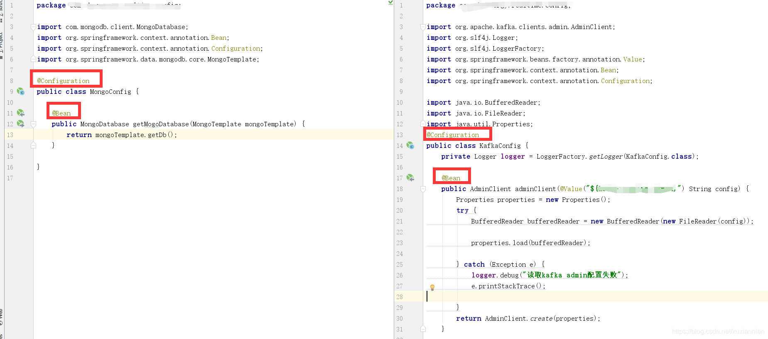Click line number 28 in right editor gutter
The width and height of the screenshot is (768, 339).
(400, 297)
